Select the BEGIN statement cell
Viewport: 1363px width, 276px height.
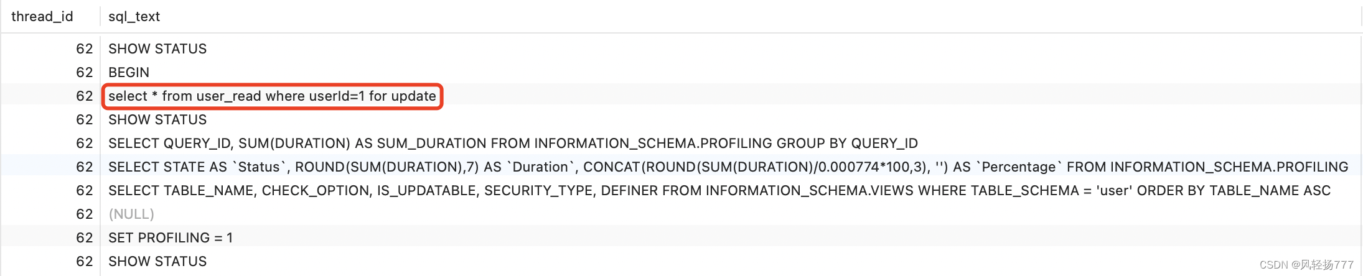click(129, 73)
